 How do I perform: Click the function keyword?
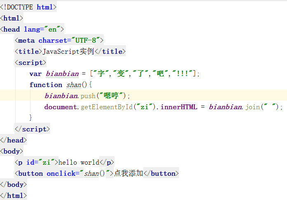(x=46, y=85)
